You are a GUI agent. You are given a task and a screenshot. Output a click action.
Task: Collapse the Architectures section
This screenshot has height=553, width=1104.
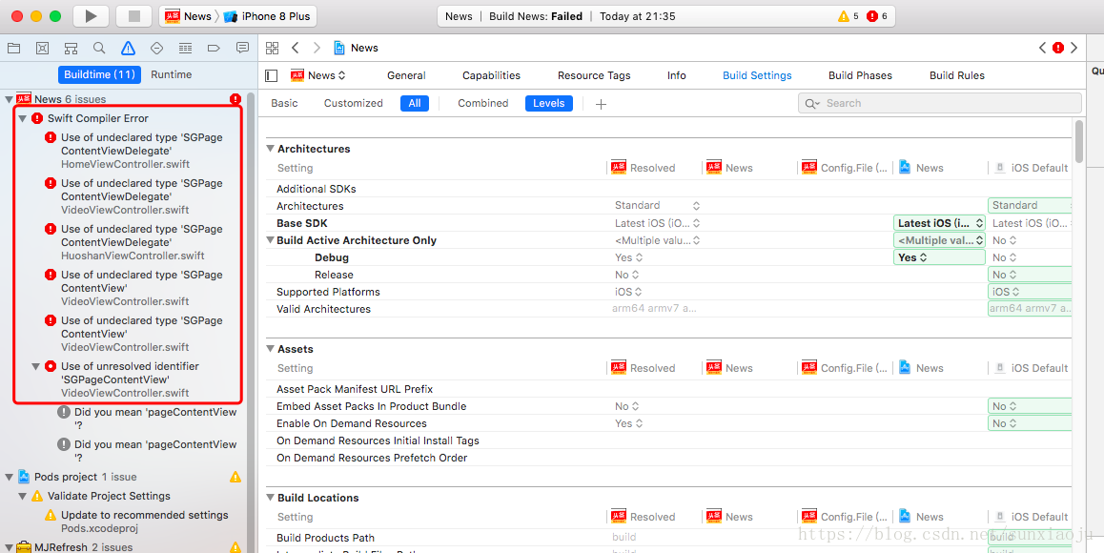[271, 149]
